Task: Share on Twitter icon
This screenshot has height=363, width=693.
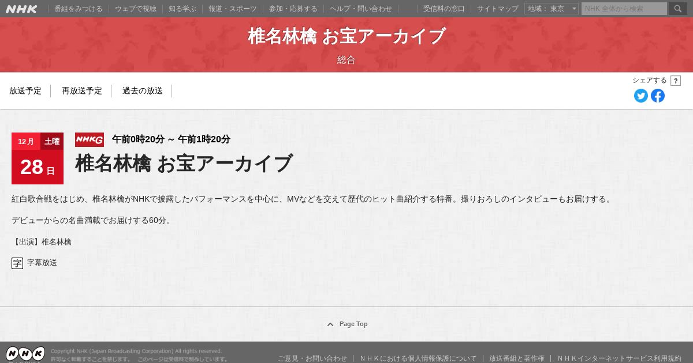Action: (x=641, y=96)
